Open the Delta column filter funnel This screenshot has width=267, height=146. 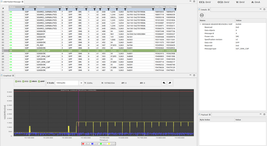pyautogui.click(x=117, y=10)
